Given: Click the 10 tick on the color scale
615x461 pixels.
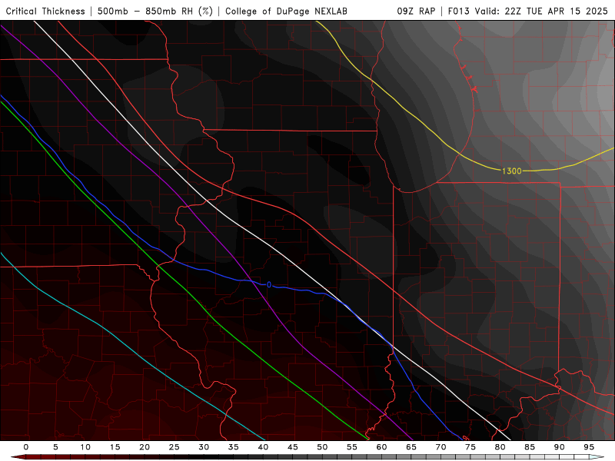Looking at the screenshot, I should pos(85,447).
